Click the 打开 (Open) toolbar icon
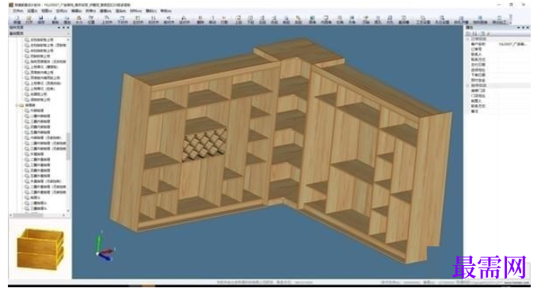Image resolution: width=541 pixels, height=292 pixels. click(29, 19)
